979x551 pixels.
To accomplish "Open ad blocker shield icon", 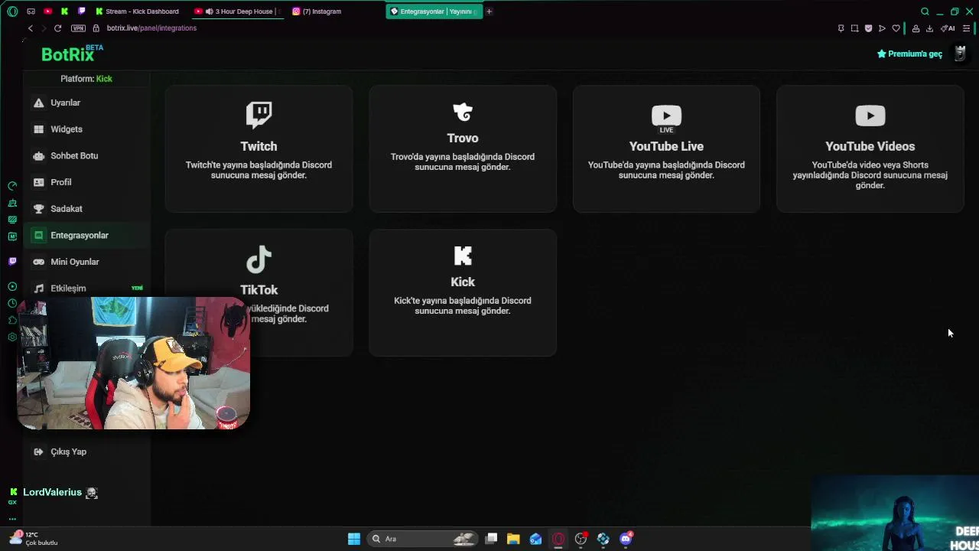I will (x=868, y=28).
